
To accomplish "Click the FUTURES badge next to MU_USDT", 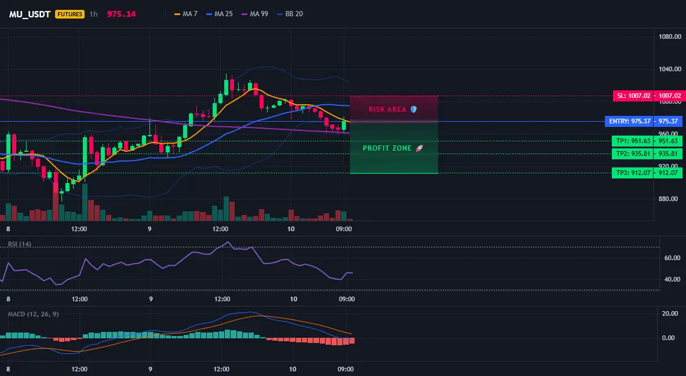I will (70, 14).
